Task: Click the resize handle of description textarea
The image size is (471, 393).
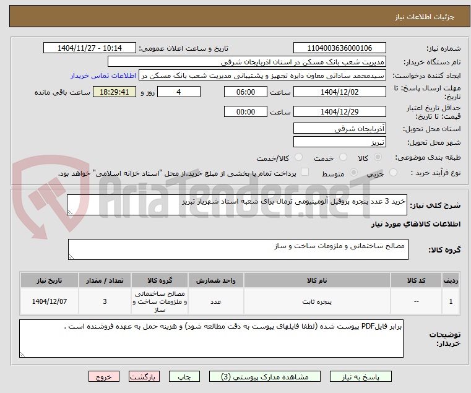Action: click(70, 212)
